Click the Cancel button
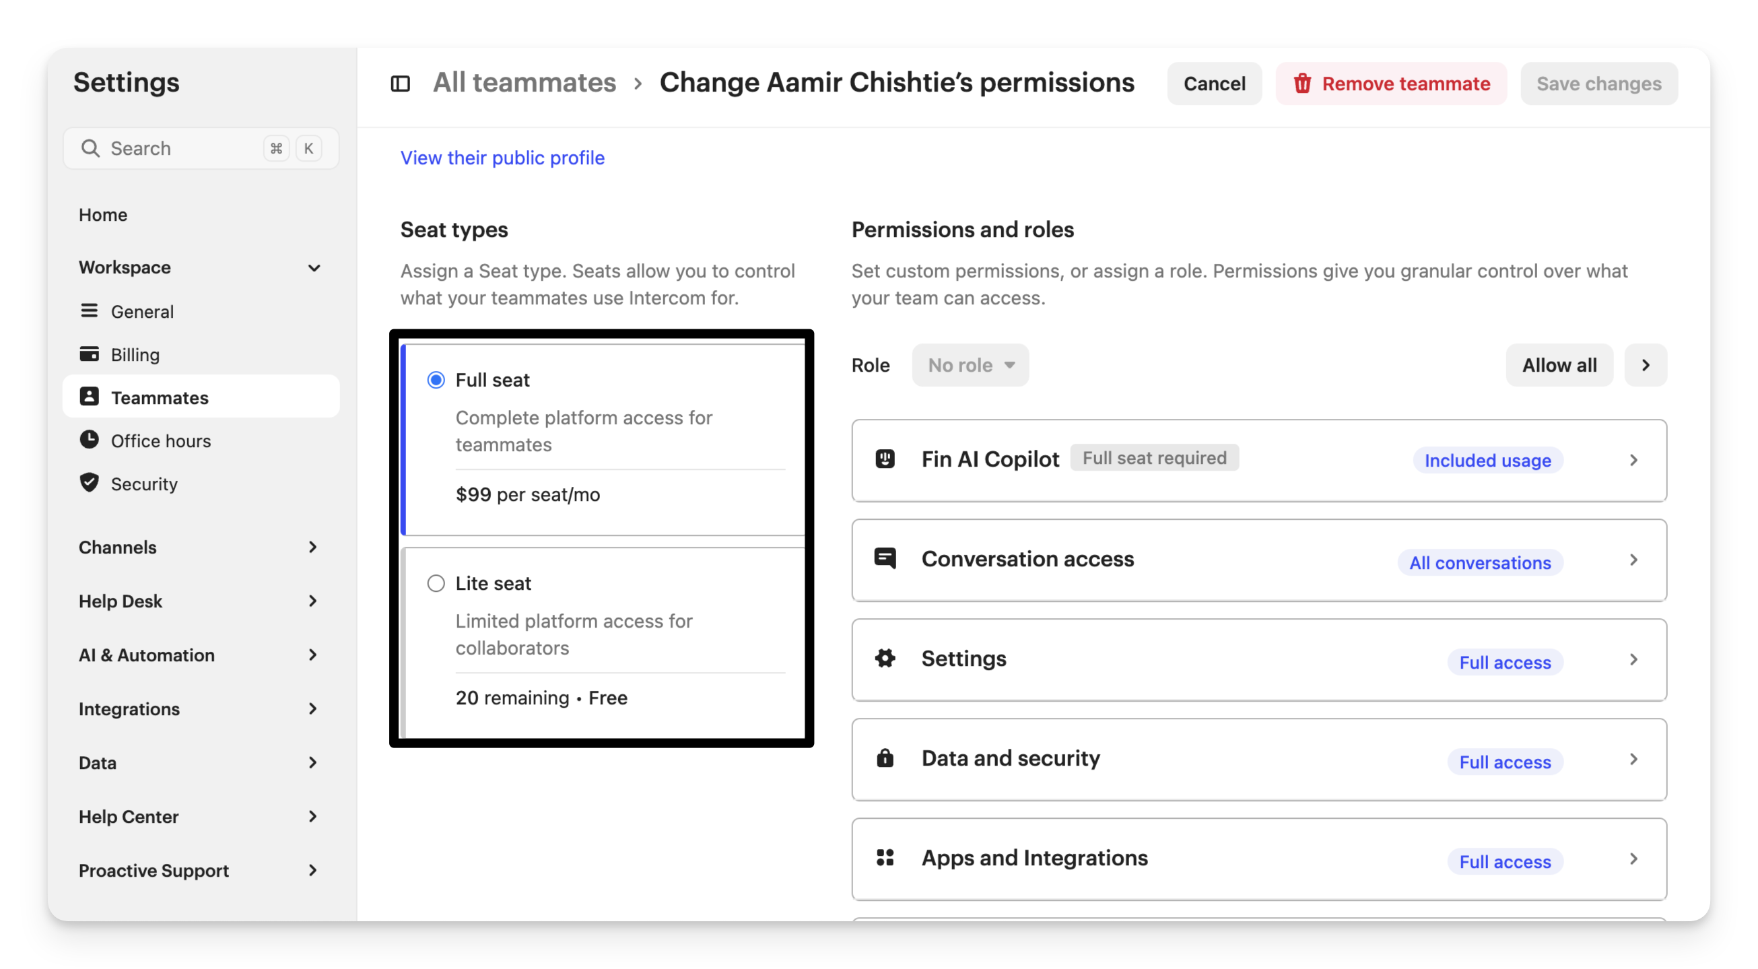Viewport: 1758px width, 969px height. point(1214,83)
